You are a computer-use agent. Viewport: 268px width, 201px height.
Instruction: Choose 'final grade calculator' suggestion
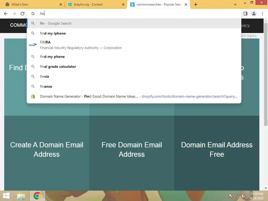tap(134, 66)
